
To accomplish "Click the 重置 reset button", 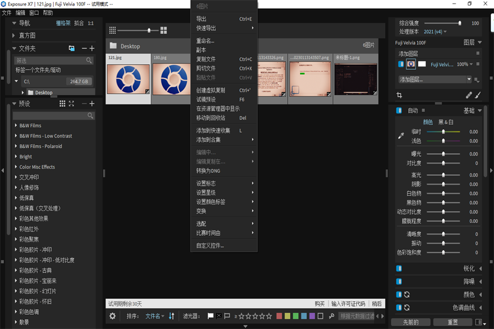I will coord(453,322).
